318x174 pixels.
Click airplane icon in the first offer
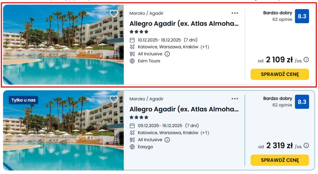[x=132, y=47]
